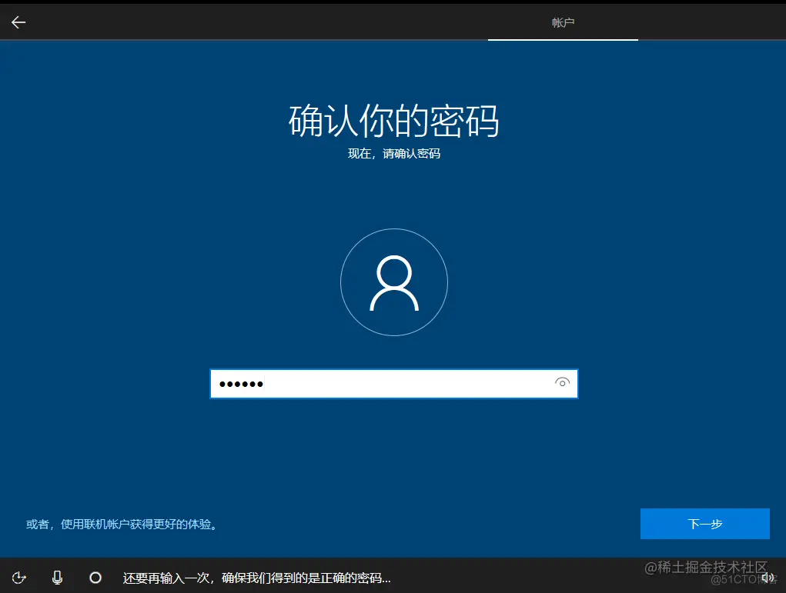Click the underlined 帐户 header item
786x593 pixels.
click(563, 22)
